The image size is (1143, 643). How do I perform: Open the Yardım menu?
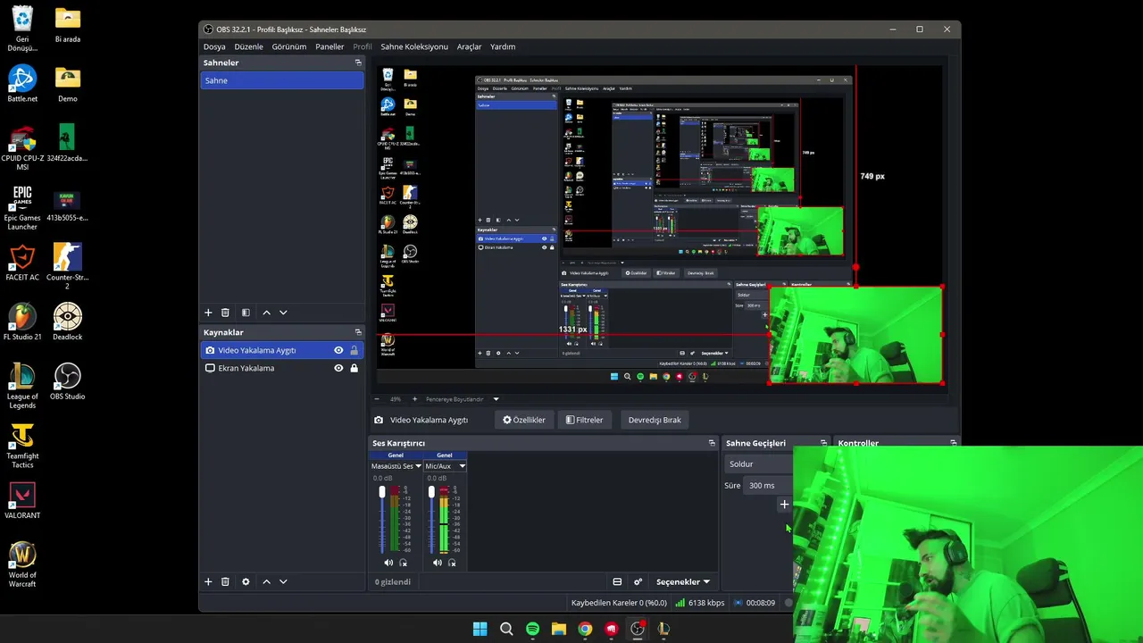[503, 46]
